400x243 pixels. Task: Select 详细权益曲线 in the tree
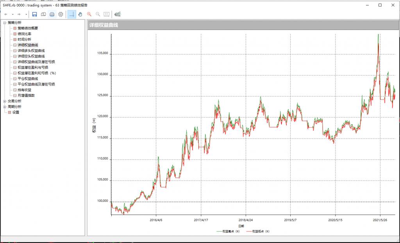click(28, 45)
